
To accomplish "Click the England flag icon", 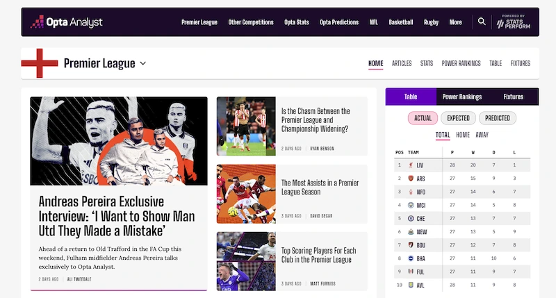I will tap(39, 63).
